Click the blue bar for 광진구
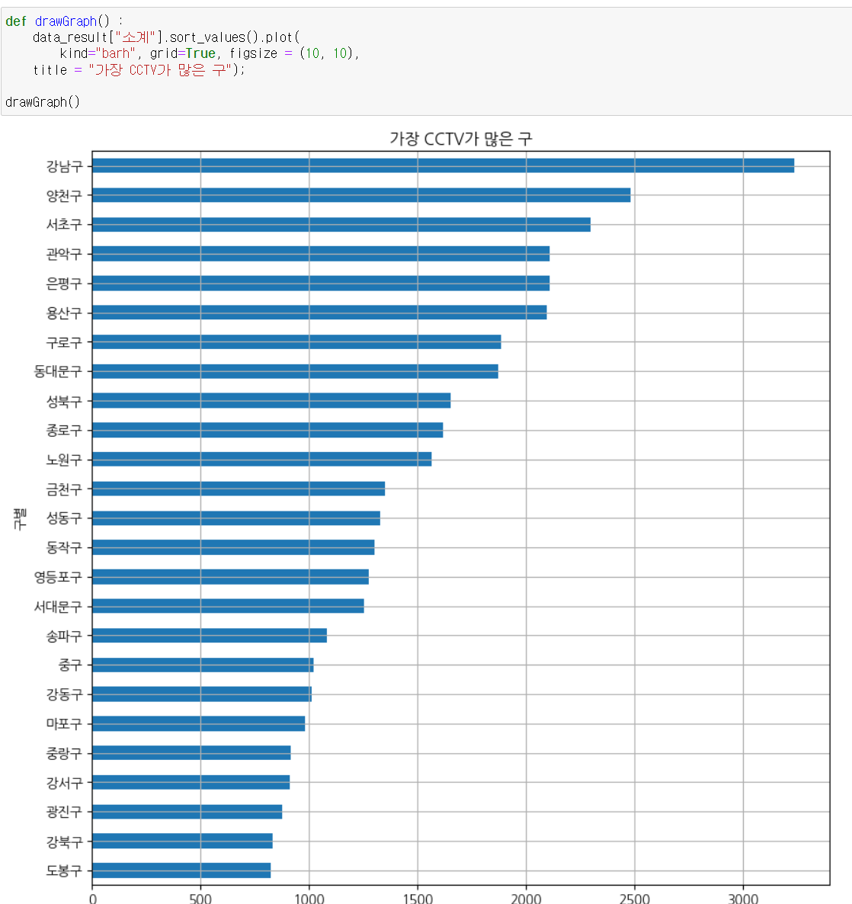Screen dimensions: 852x904 click(x=187, y=812)
